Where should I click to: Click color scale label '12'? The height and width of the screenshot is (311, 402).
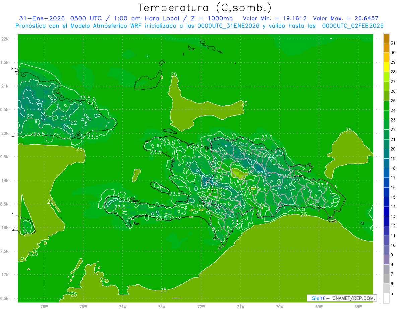pos(393,226)
